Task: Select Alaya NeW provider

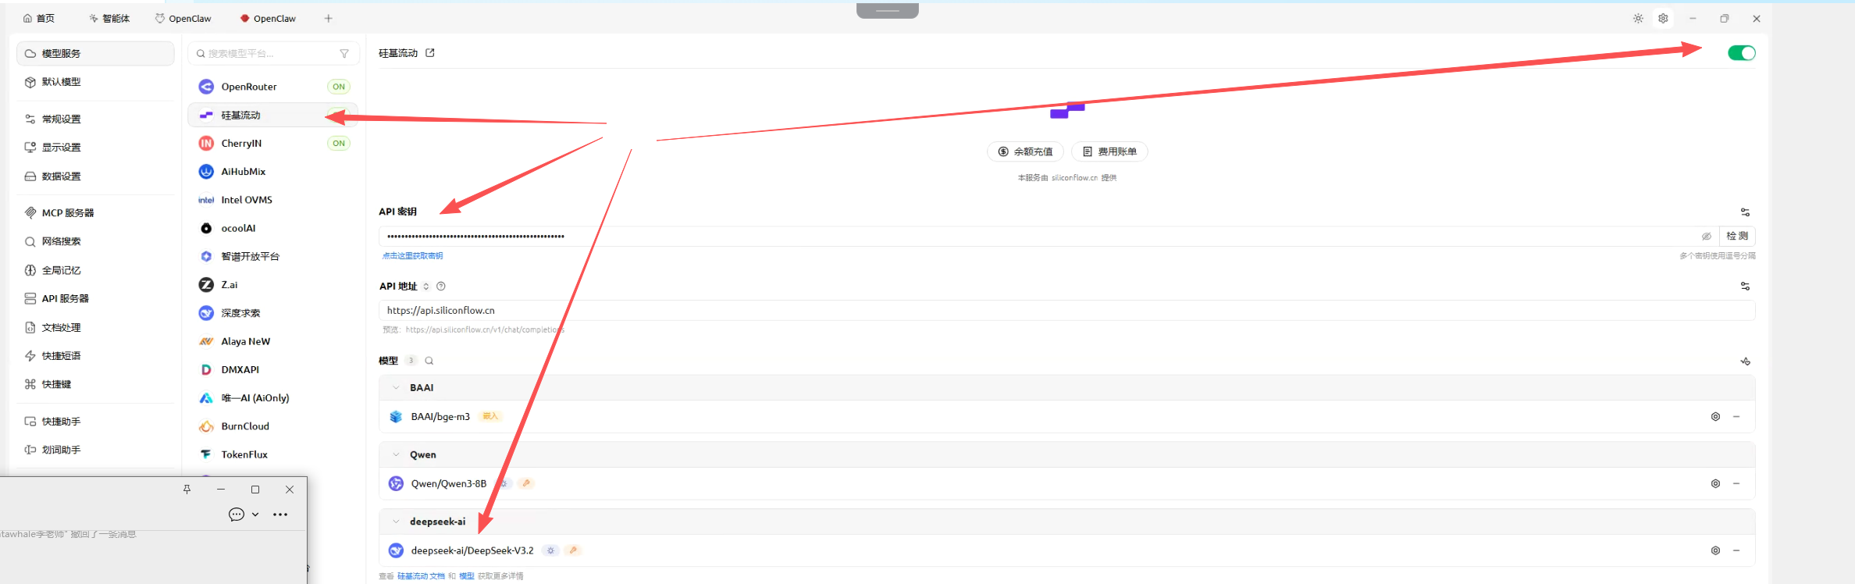Action: pos(273,341)
